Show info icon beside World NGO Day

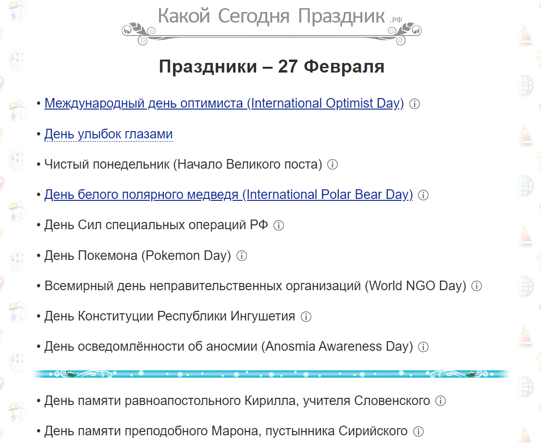tap(477, 286)
